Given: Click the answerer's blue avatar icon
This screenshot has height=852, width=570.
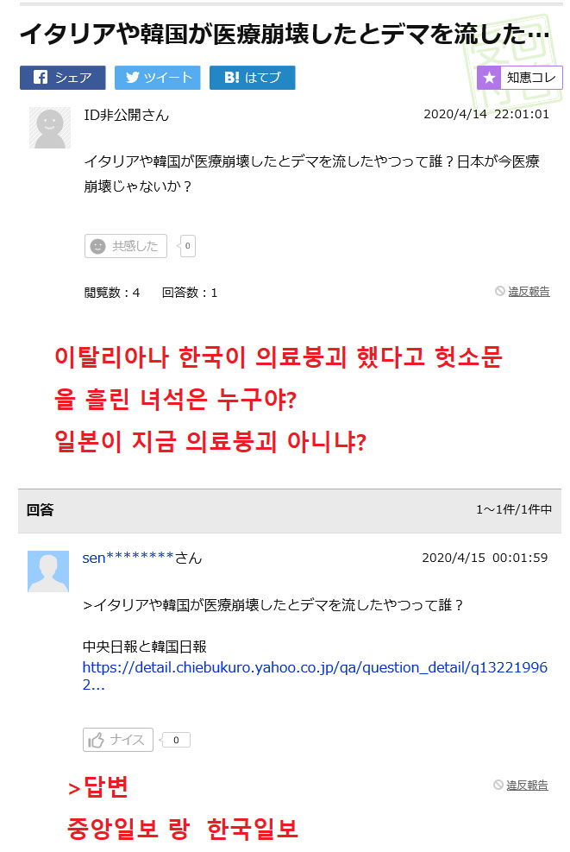Looking at the screenshot, I should [48, 571].
